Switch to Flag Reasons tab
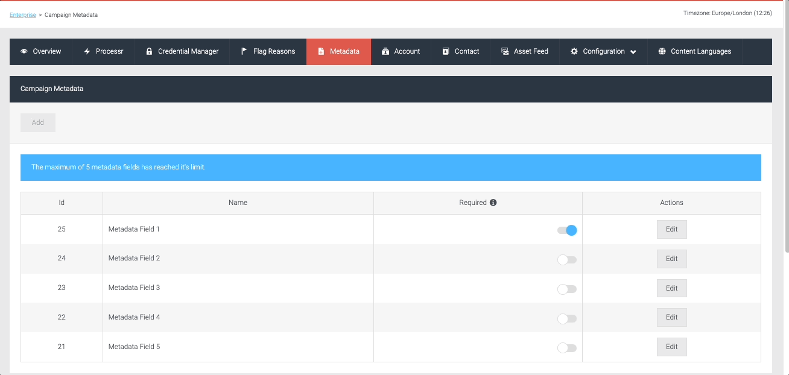Screen dimensions: 789x375 click(268, 52)
